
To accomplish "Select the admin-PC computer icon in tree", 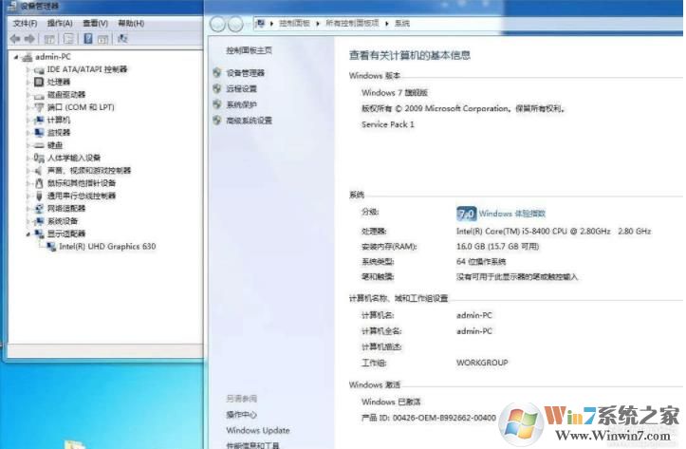I will [28, 57].
